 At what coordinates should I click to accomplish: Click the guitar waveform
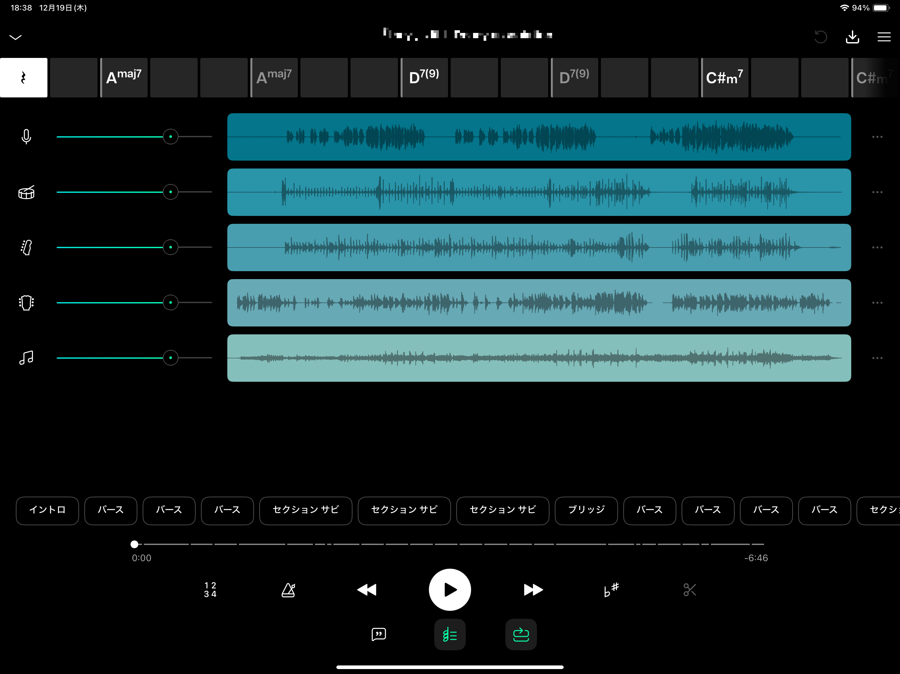point(539,303)
